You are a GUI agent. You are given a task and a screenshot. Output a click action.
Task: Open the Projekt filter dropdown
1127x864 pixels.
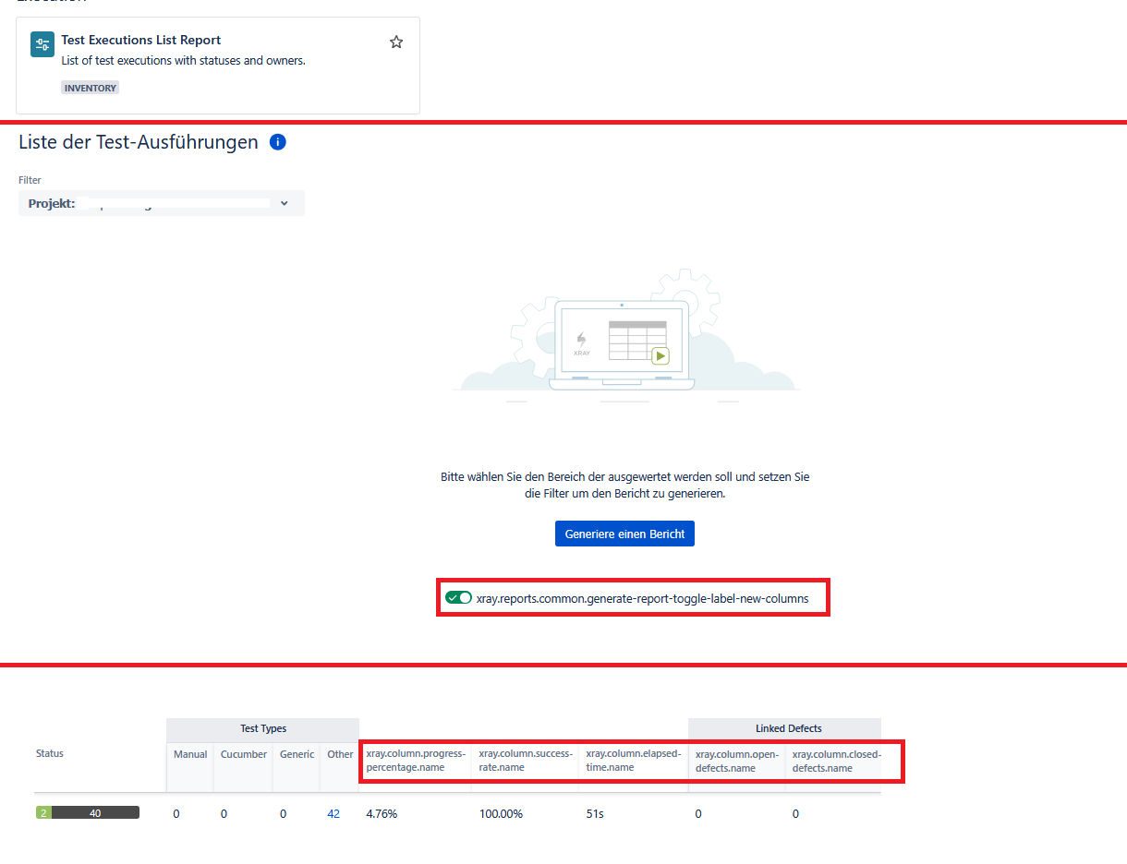161,203
